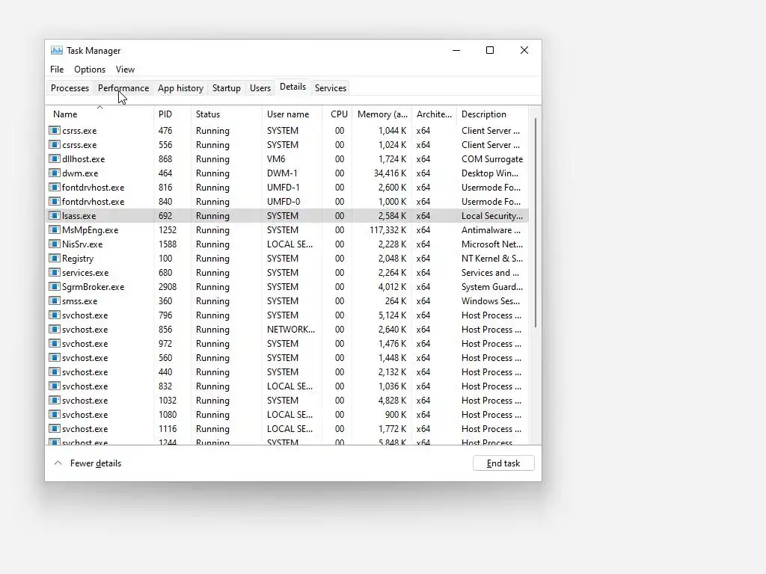Open the View menu

[x=125, y=70]
